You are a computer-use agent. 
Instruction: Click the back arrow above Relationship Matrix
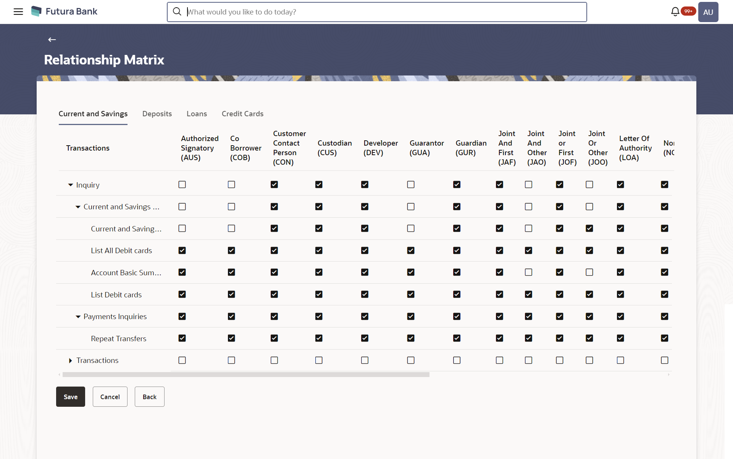52,40
